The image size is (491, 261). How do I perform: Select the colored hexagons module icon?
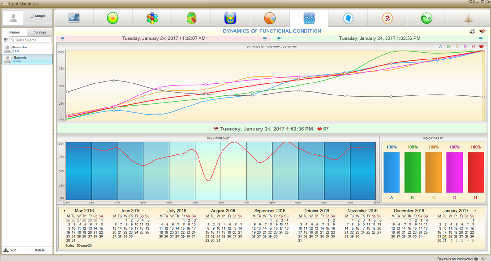(x=152, y=18)
